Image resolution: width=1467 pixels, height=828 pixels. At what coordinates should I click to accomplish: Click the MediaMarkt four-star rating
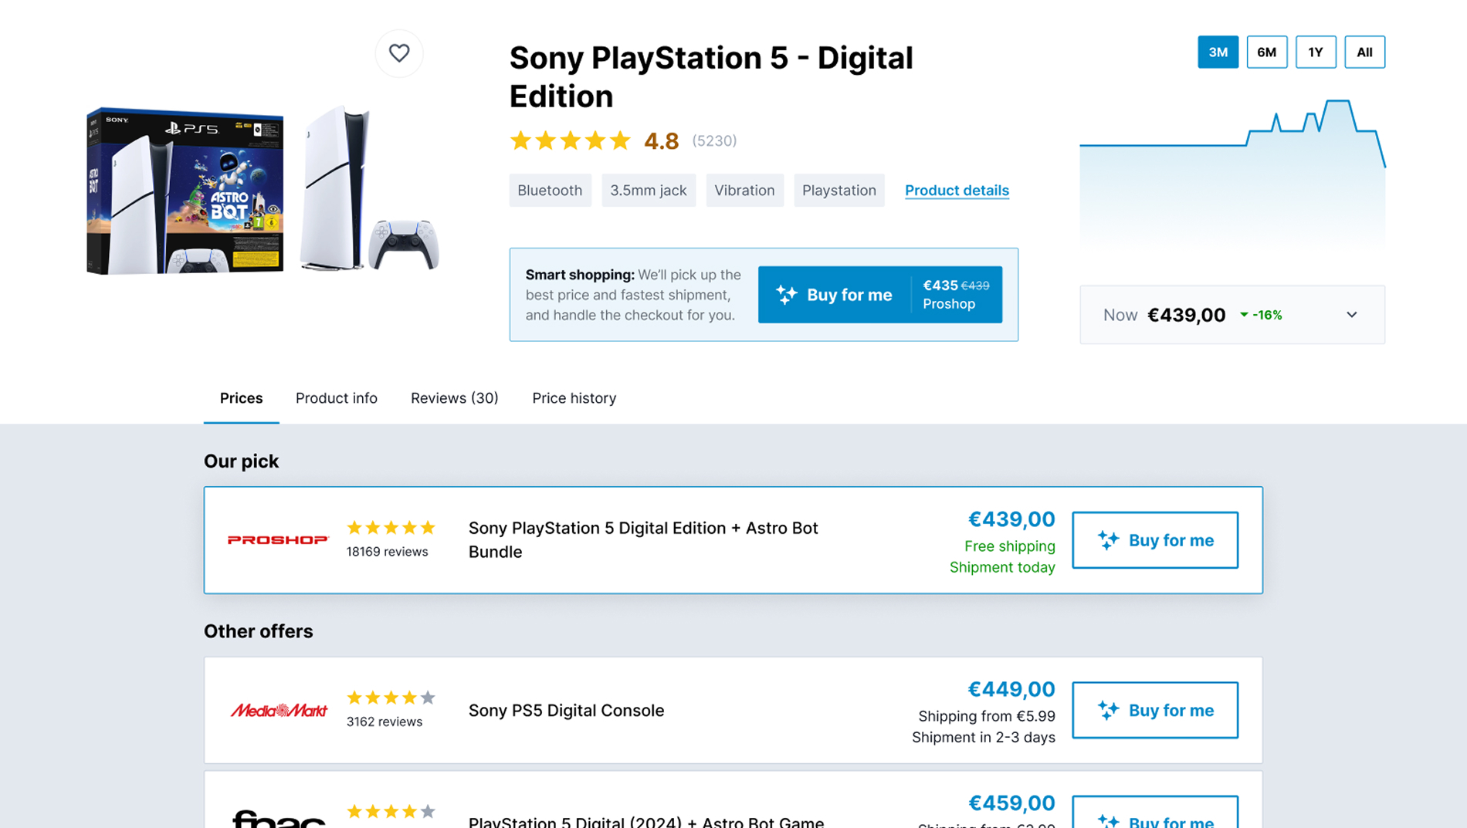(x=391, y=698)
